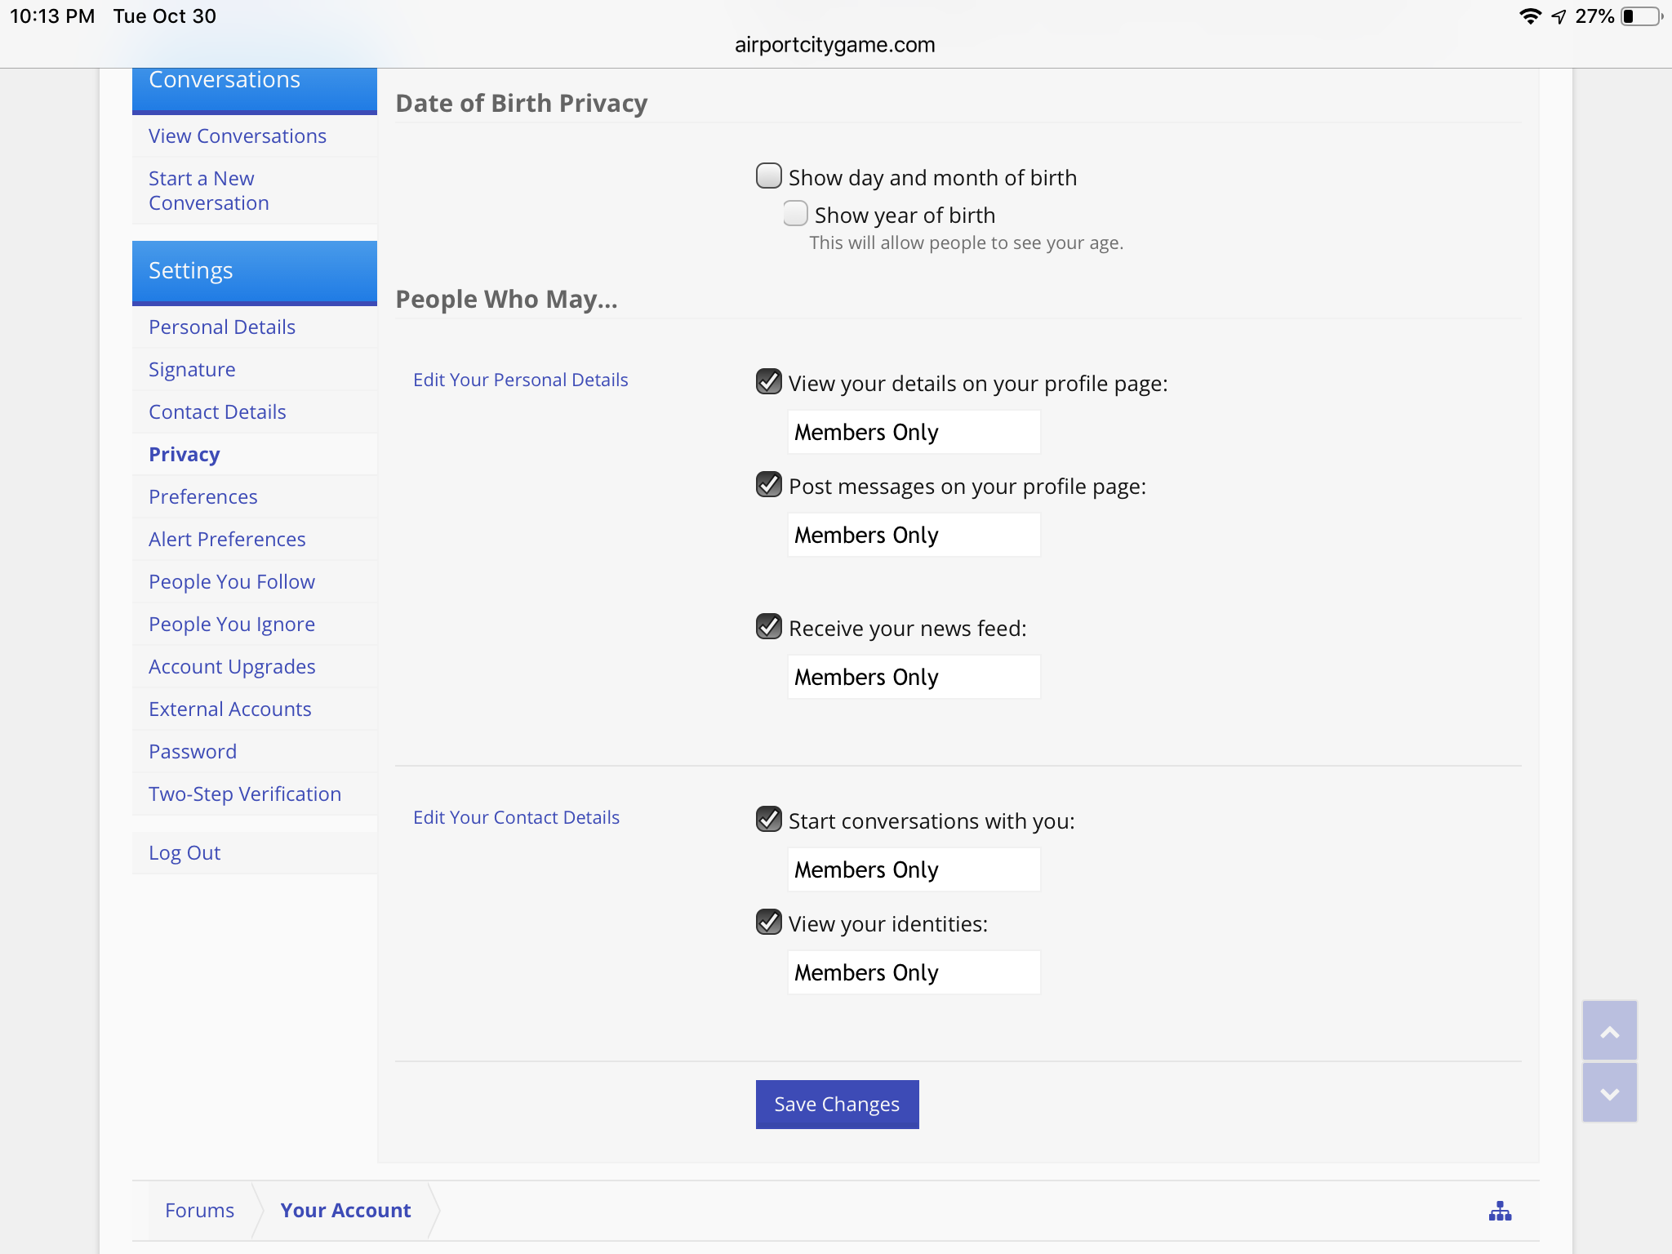
Task: Click Your Account breadcrumb
Action: point(345,1211)
